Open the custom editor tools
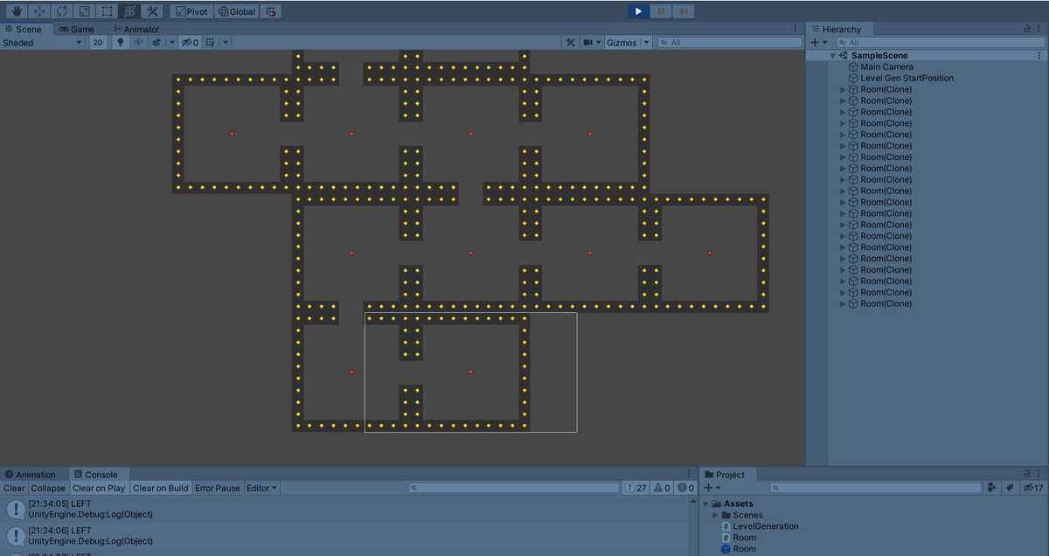Screen dimensions: 1049x556 (152, 11)
